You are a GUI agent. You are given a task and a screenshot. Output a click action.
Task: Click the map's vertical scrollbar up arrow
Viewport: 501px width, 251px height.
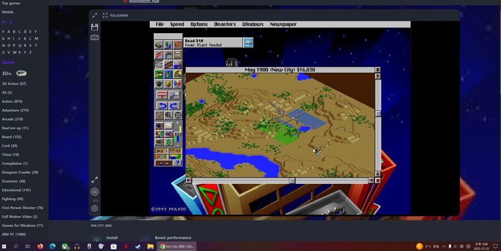[378, 70]
